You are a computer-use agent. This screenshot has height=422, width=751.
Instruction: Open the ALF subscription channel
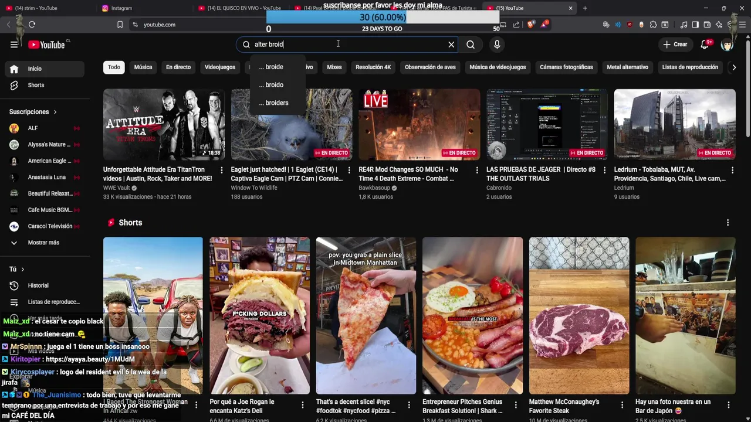[45, 128]
